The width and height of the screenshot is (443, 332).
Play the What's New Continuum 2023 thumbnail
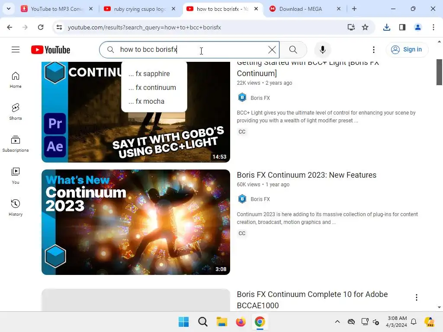tap(135, 222)
